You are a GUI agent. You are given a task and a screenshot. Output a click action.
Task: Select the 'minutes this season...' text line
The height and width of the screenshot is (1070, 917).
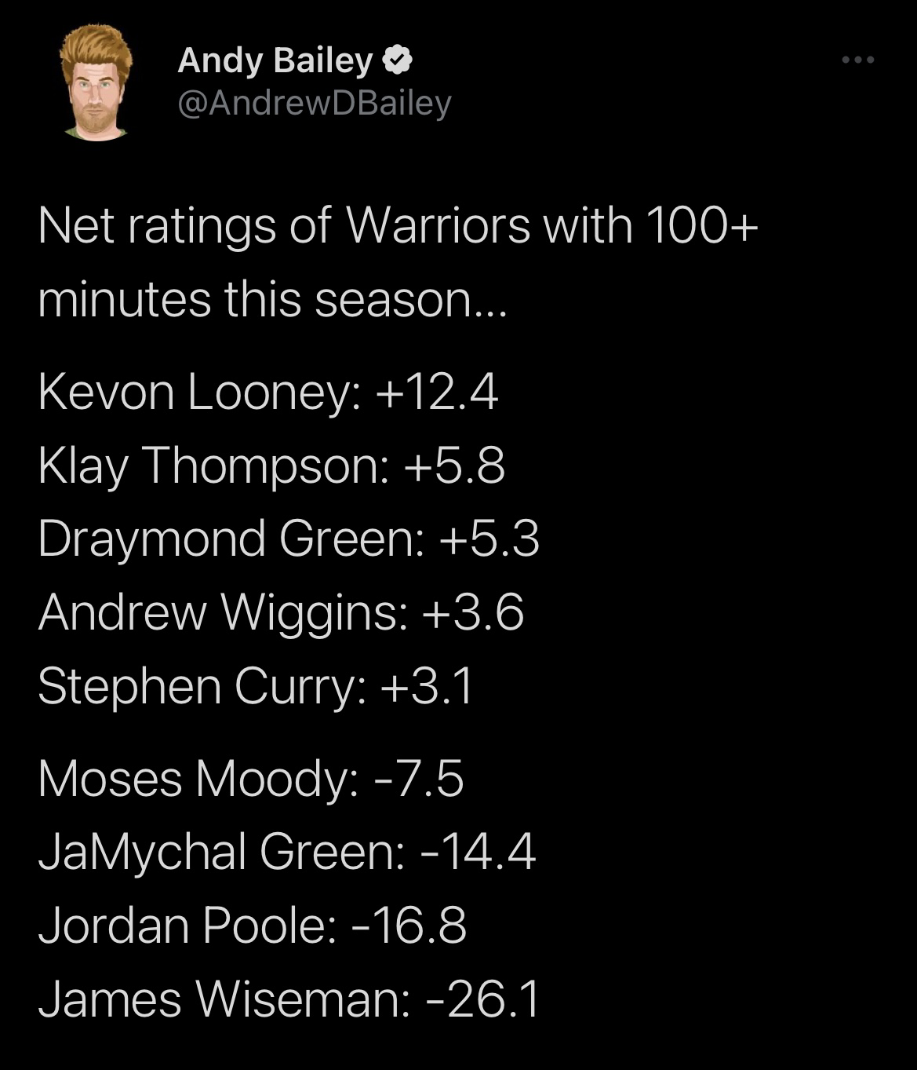click(272, 299)
